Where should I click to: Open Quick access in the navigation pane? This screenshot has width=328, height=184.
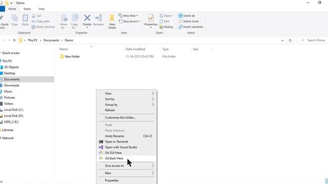tap(11, 53)
